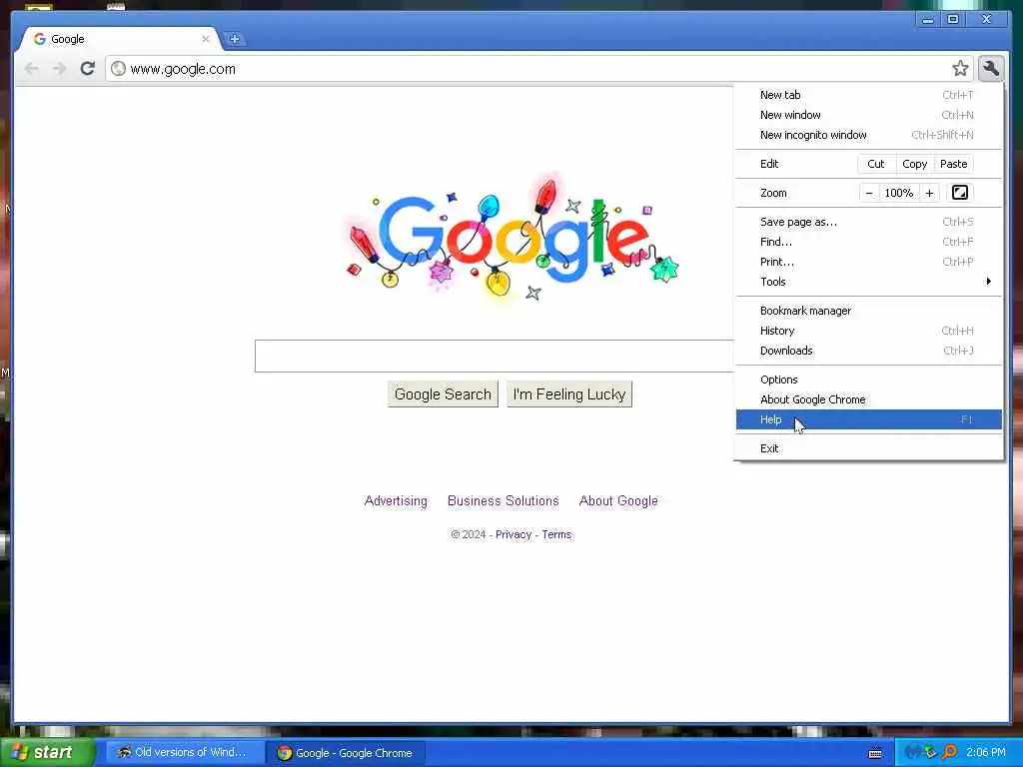Viewport: 1023px width, 767px height.
Task: Decrease zoom with the minus button
Action: 869,193
